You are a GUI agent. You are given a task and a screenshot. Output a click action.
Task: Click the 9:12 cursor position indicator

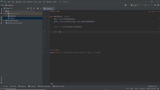click(x=127, y=89)
